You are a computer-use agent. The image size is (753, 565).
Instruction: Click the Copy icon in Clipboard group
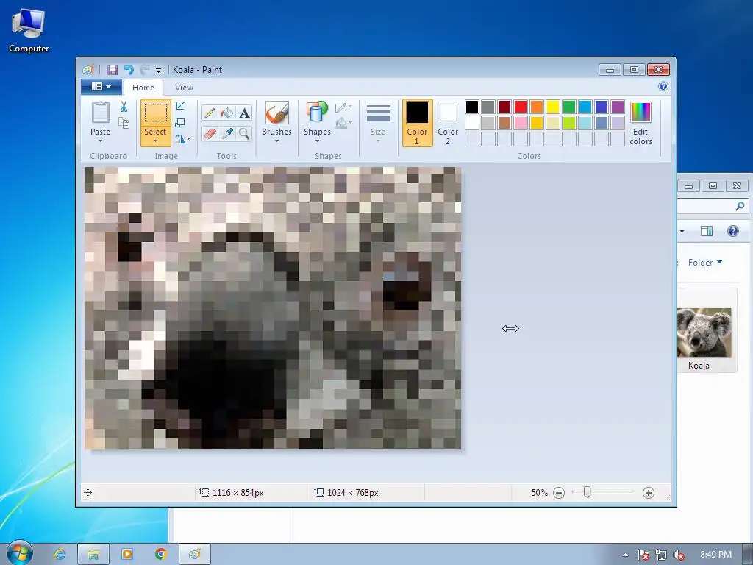[x=124, y=123]
